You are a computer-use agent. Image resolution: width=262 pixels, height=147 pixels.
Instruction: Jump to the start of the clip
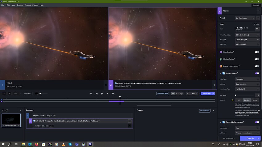(91, 93)
